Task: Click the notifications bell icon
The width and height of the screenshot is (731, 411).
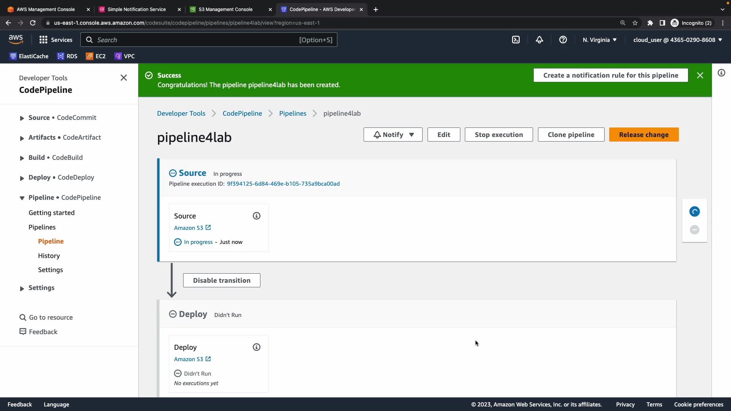Action: (x=539, y=40)
